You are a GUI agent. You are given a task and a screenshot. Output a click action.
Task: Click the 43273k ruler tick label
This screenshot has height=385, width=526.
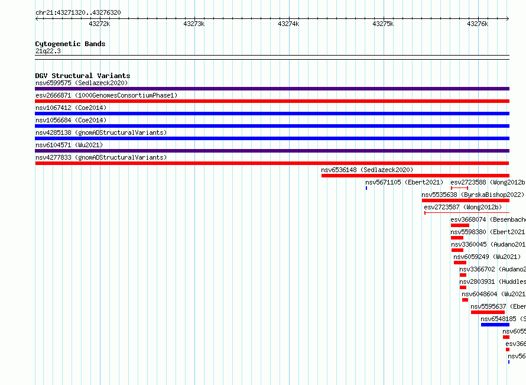194,24
